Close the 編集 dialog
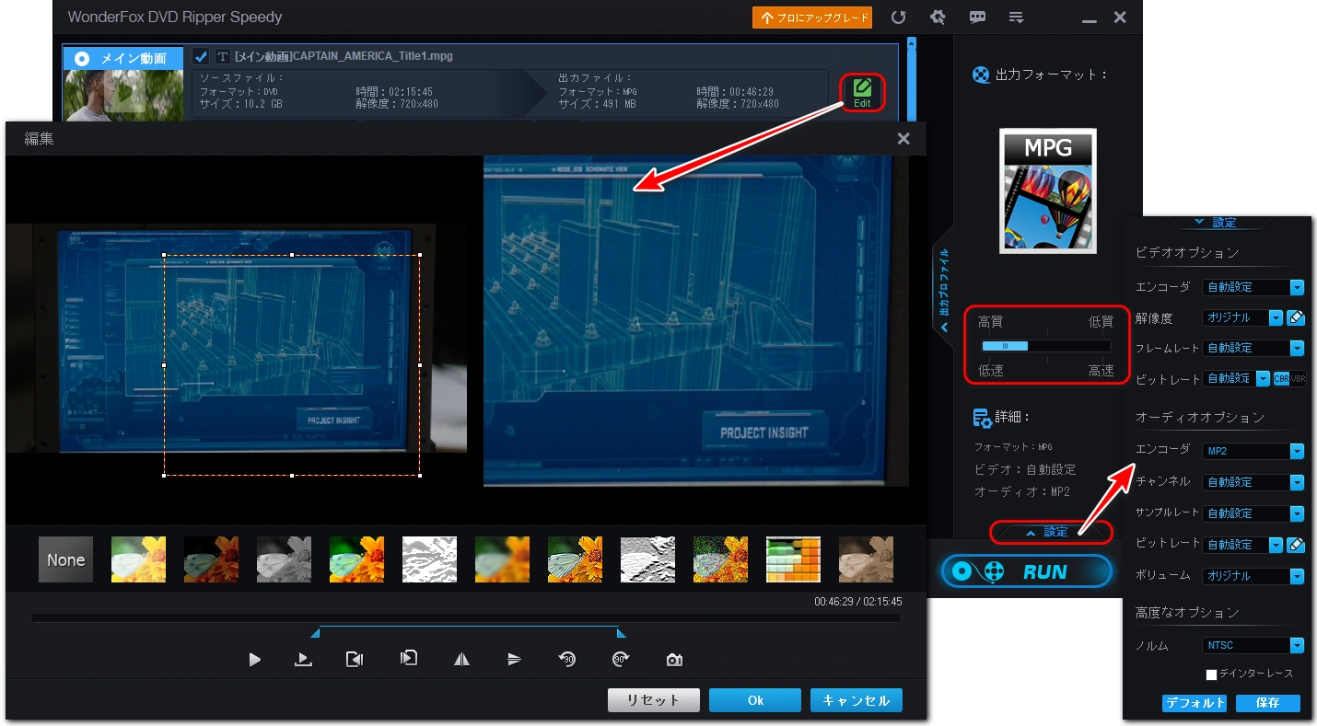This screenshot has height=726, width=1317. click(903, 138)
